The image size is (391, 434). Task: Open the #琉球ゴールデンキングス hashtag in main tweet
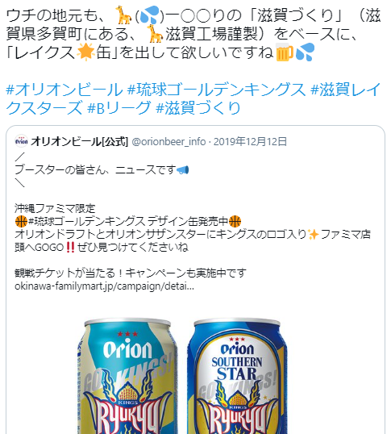click(x=217, y=90)
